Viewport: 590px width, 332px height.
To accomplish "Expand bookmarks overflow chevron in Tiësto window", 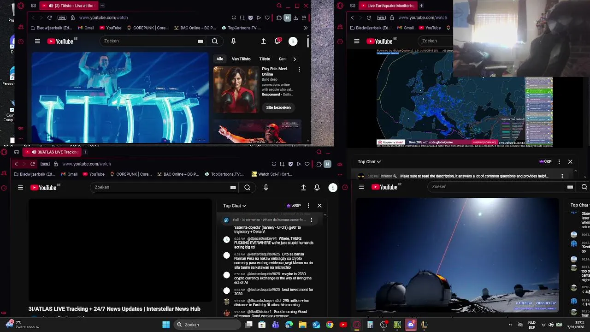I will click(306, 28).
